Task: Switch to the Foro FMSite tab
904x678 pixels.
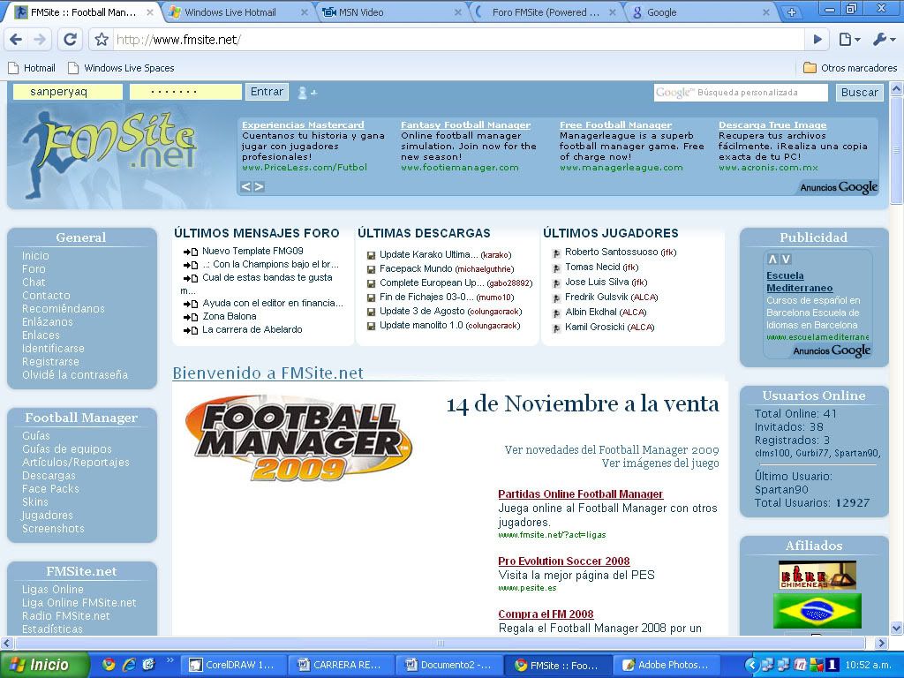Action: click(x=546, y=12)
